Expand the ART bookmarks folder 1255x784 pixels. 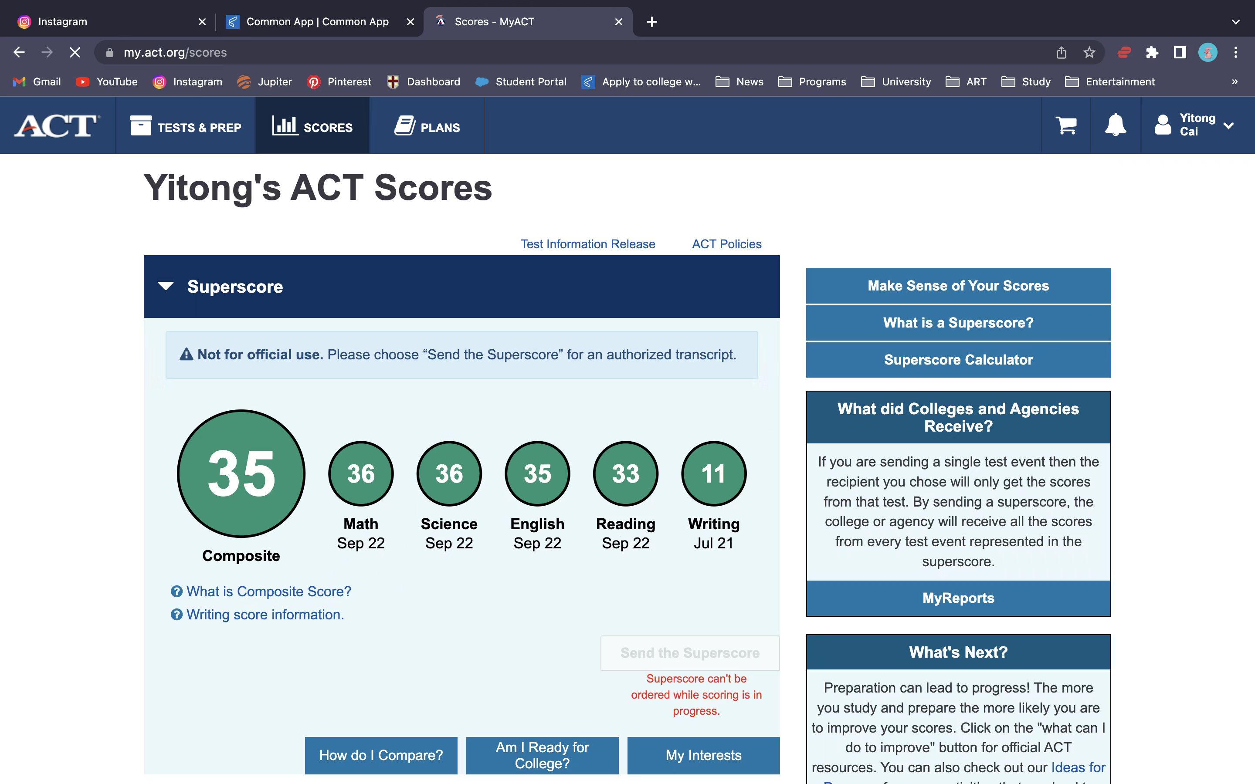(x=966, y=82)
